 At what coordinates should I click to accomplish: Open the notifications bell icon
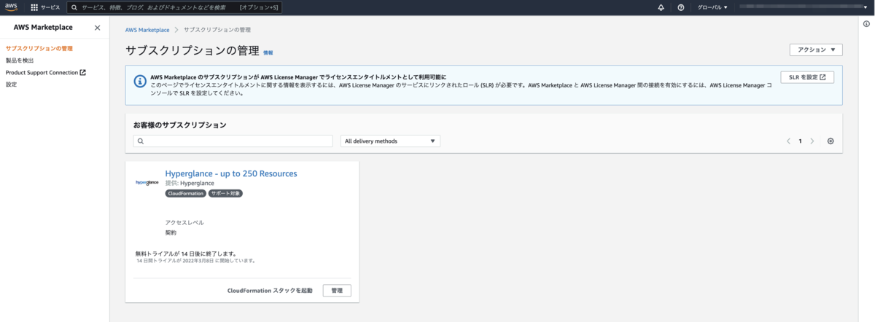point(661,7)
